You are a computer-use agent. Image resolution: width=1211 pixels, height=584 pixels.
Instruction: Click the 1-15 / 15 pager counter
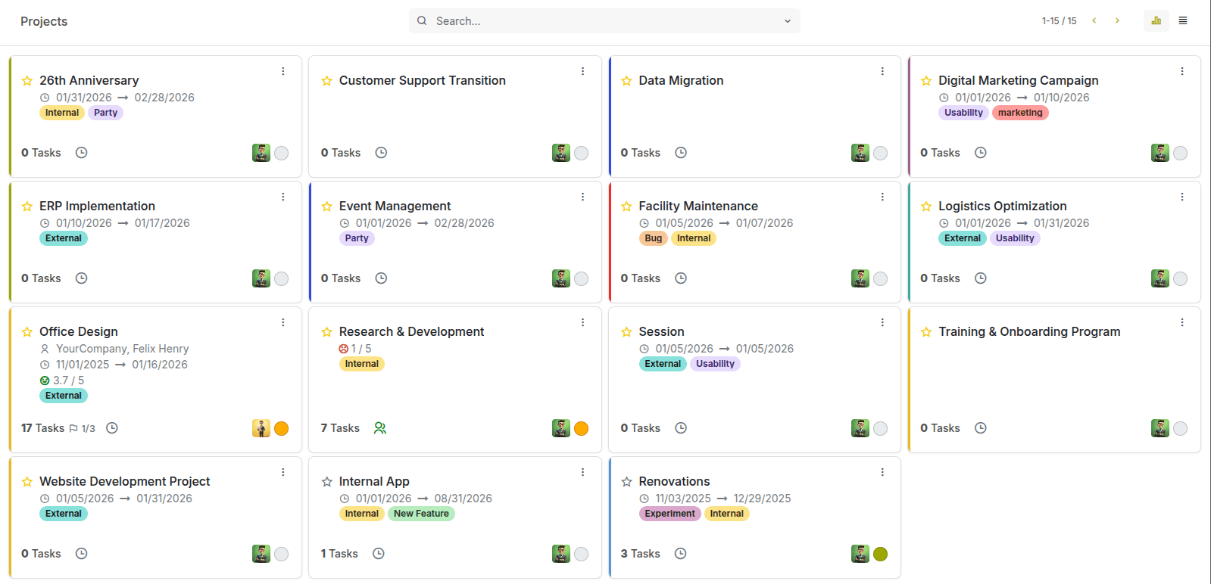tap(1059, 21)
